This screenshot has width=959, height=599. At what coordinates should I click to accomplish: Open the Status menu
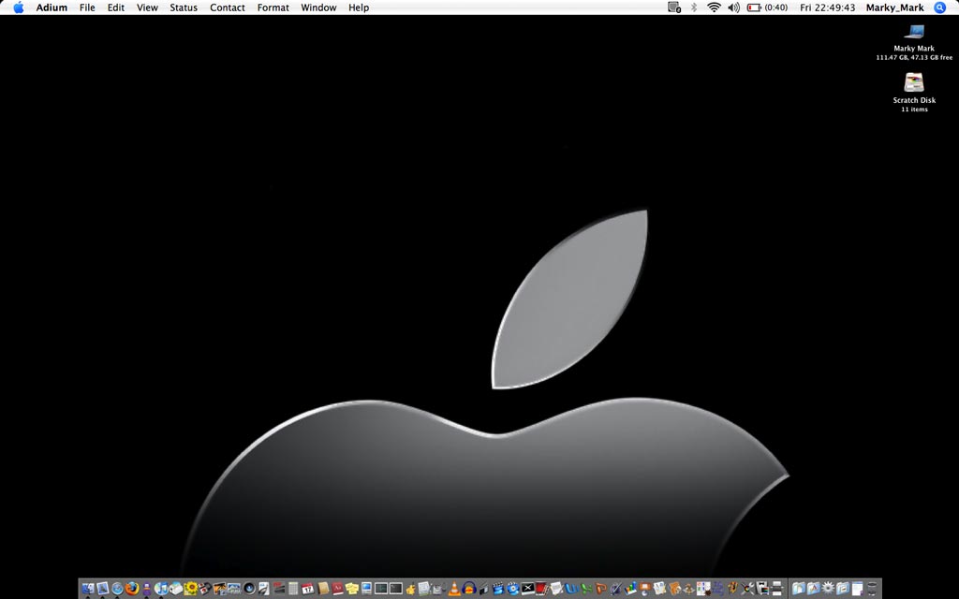pyautogui.click(x=184, y=7)
